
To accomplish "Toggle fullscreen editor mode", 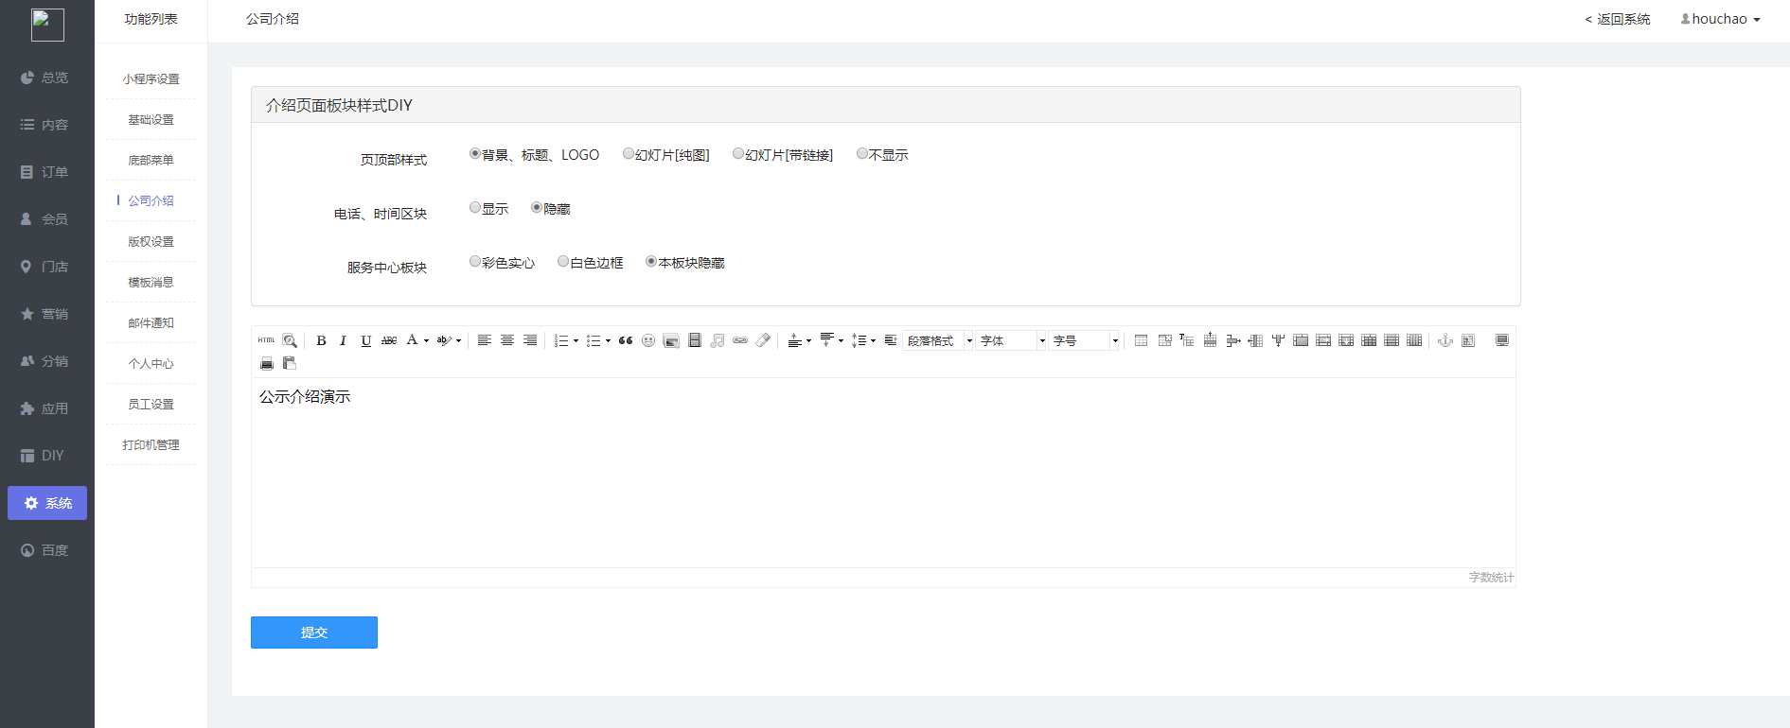I will [1502, 340].
